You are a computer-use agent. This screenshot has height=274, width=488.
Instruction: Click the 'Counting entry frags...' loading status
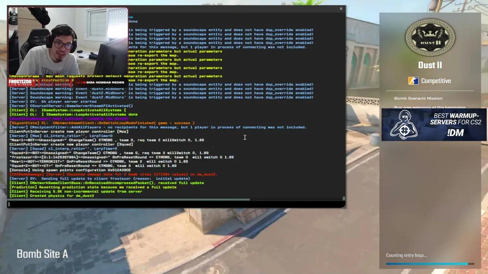[406, 255]
